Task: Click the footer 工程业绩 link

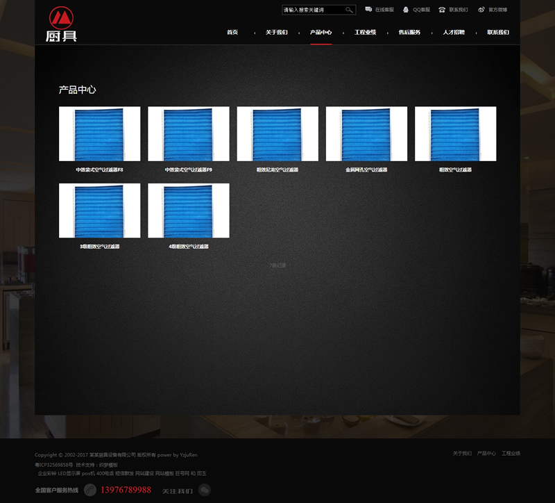Action: 511,453
